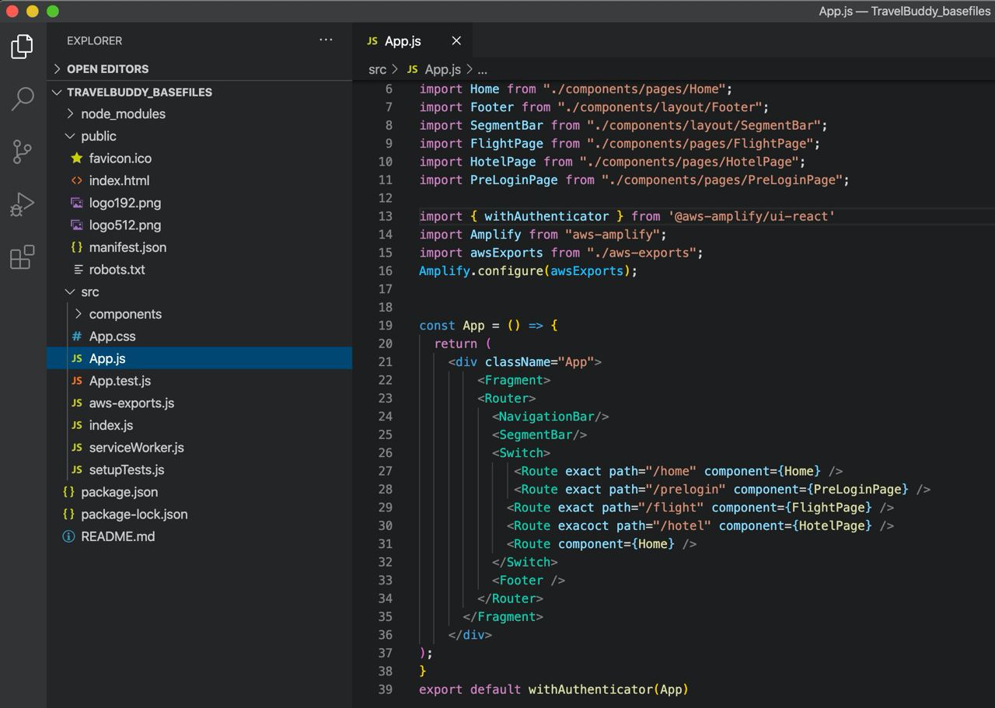Open index.html in public folder
Screen dimensions: 995x708
pyautogui.click(x=119, y=181)
